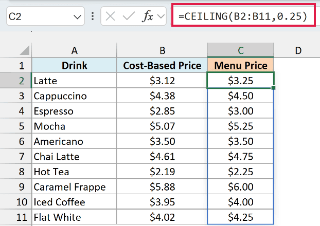The height and width of the screenshot is (226, 320).
Task: Expand the Name Box dropdown arrow
Action: click(77, 17)
